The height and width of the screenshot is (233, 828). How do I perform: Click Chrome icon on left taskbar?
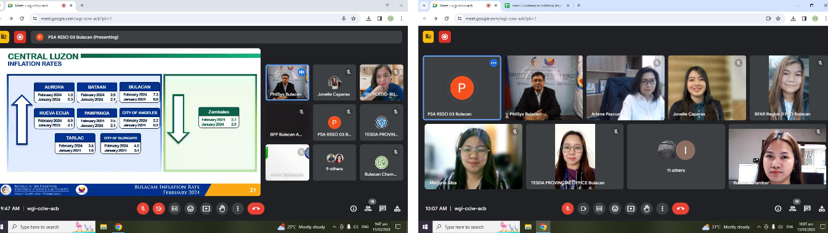tap(118, 227)
